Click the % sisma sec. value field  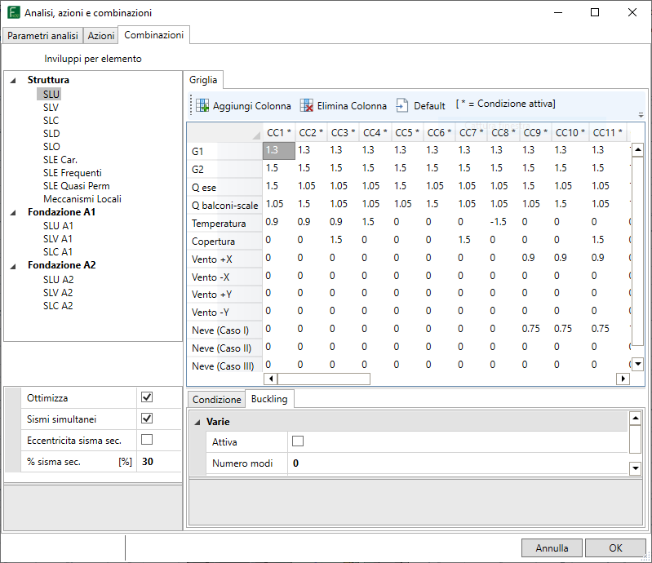point(160,462)
